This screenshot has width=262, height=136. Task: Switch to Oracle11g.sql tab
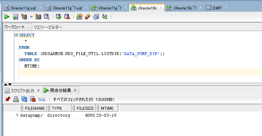23,8
